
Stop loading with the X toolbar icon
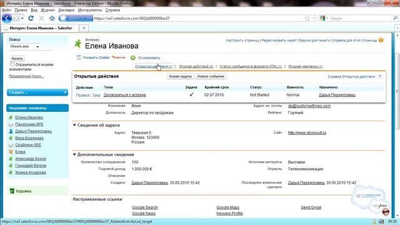pos(41,18)
